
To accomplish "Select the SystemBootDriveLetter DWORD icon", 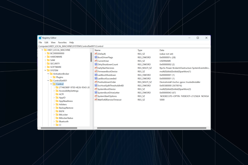I will pos(96,93).
